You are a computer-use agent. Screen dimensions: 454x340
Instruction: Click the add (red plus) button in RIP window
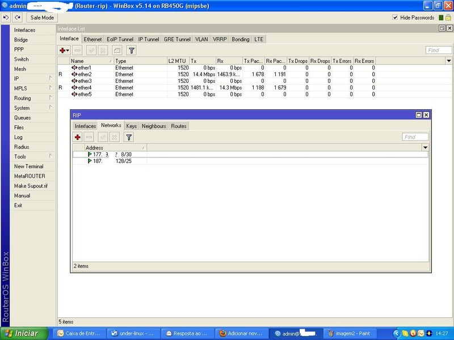78,137
